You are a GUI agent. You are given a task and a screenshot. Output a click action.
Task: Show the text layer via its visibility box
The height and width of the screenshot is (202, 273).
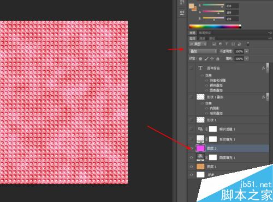pyautogui.click(x=191, y=68)
